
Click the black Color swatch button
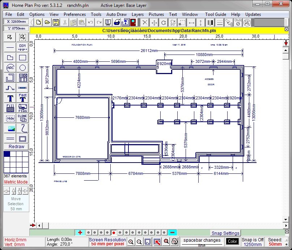(232, 241)
